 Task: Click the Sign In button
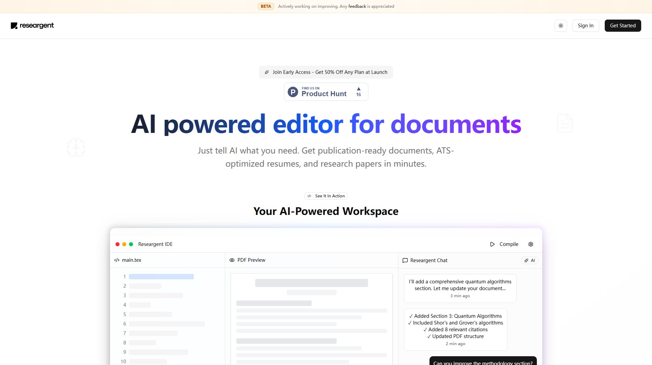point(585,26)
